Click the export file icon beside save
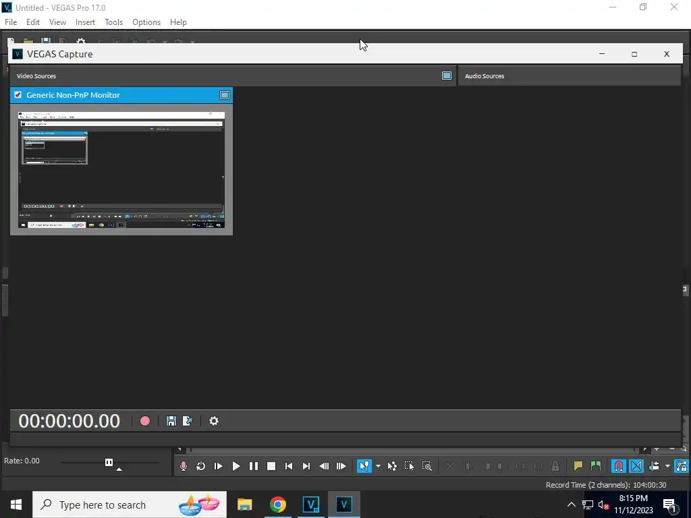 188,421
